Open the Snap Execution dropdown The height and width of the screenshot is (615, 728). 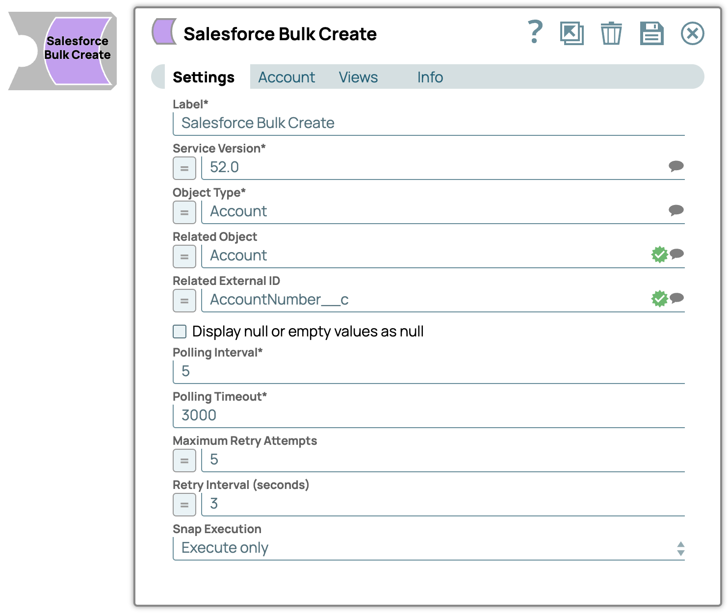click(429, 548)
